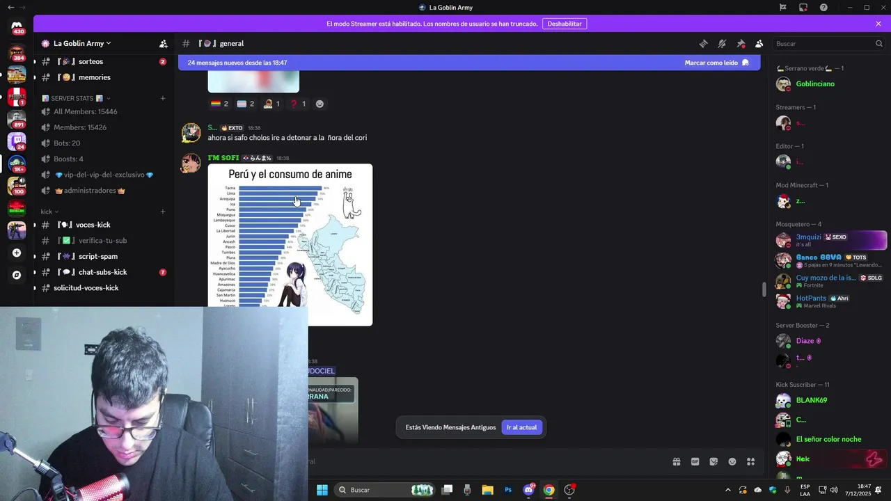Open pinned messages icon

pos(741,43)
